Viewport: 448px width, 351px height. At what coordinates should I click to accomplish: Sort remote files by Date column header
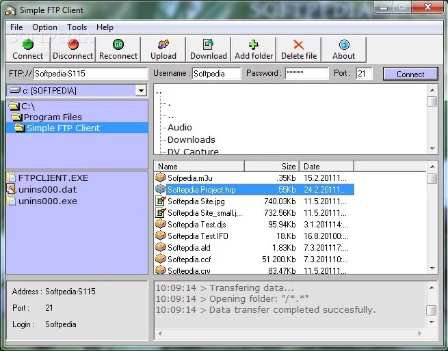[x=327, y=167]
